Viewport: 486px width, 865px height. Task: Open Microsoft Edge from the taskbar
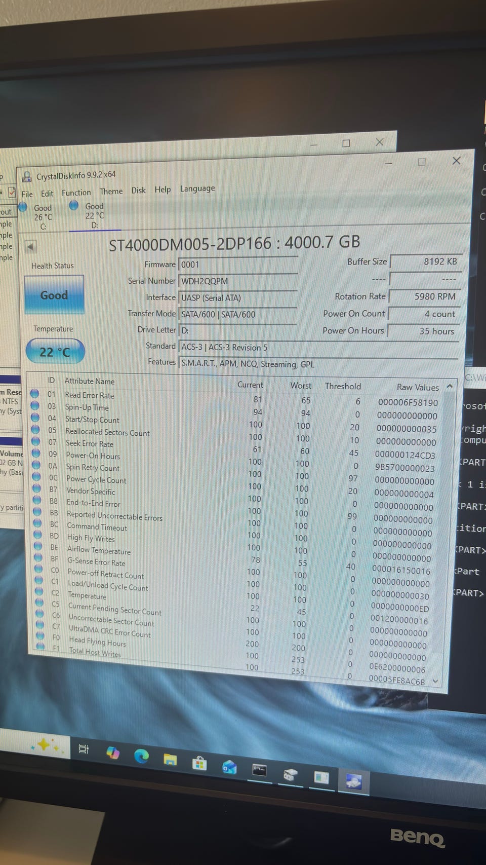[141, 757]
